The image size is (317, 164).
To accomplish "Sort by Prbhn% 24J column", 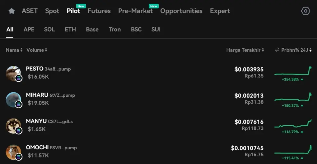I will (x=296, y=50).
